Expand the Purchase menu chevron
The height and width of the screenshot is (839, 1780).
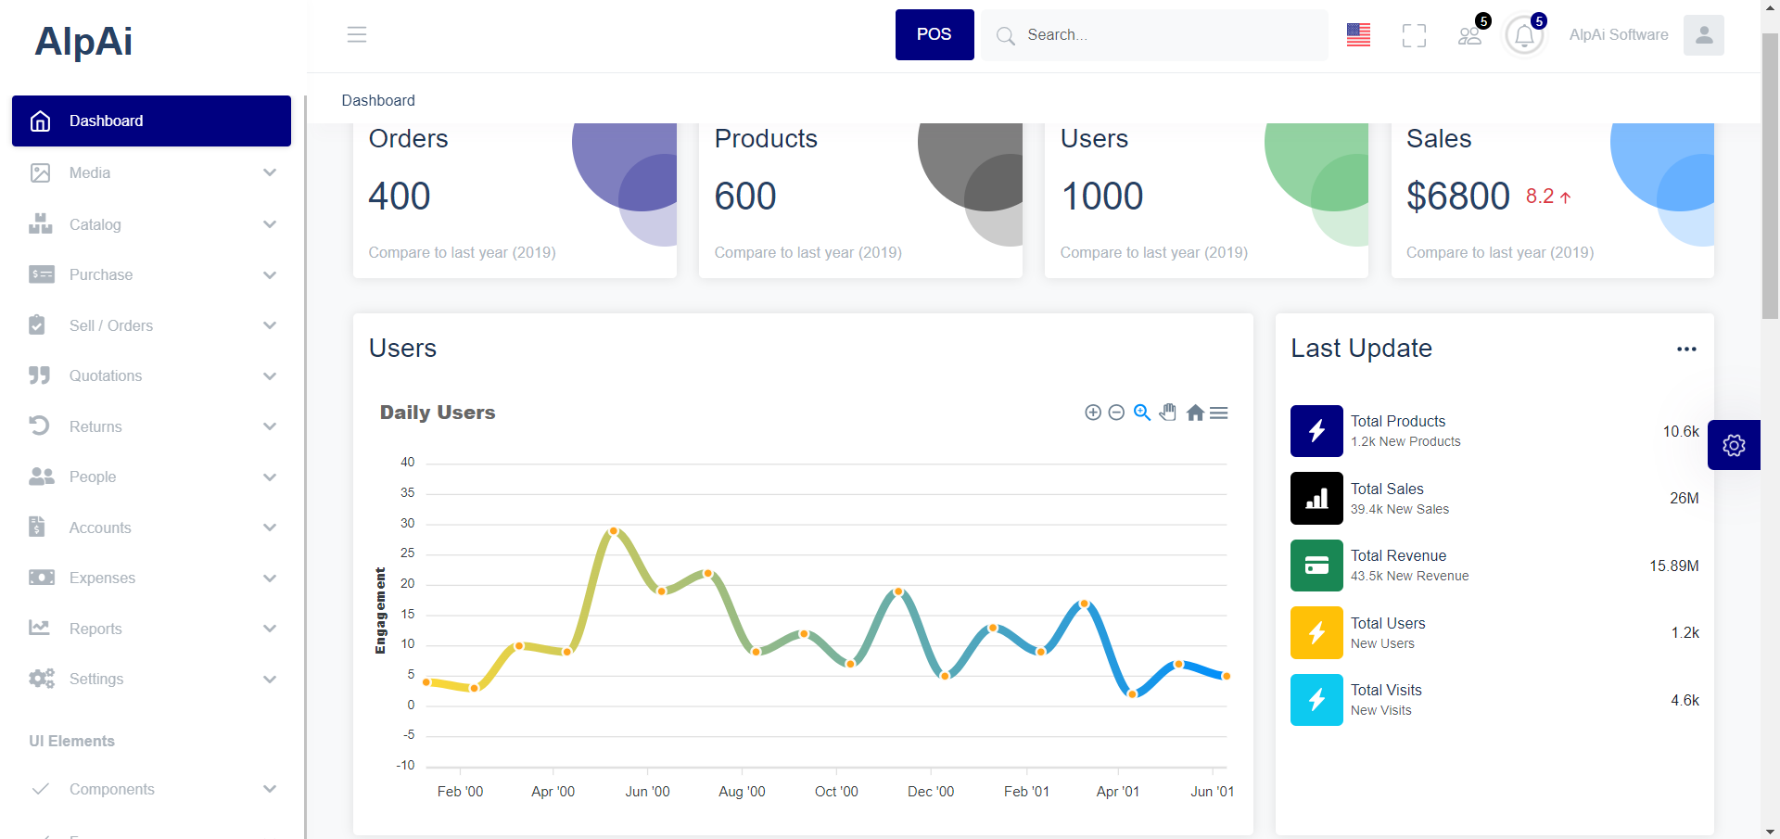(270, 275)
